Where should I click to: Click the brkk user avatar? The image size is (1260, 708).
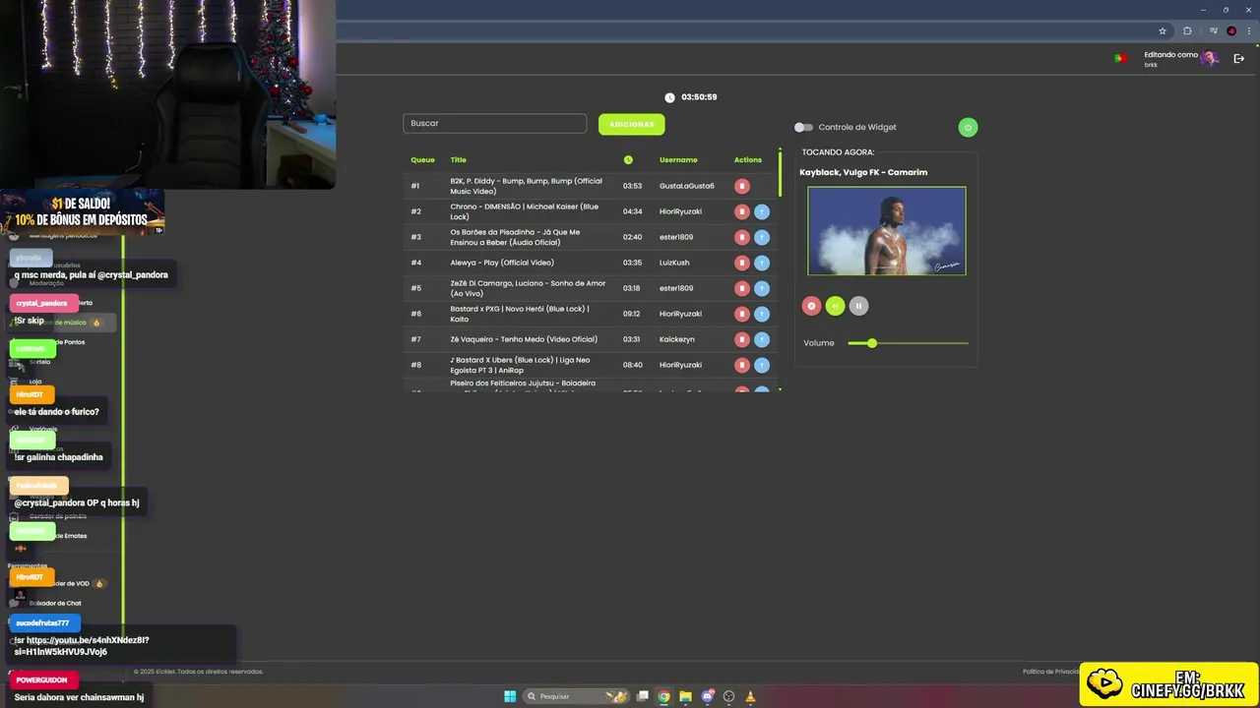pyautogui.click(x=1210, y=59)
